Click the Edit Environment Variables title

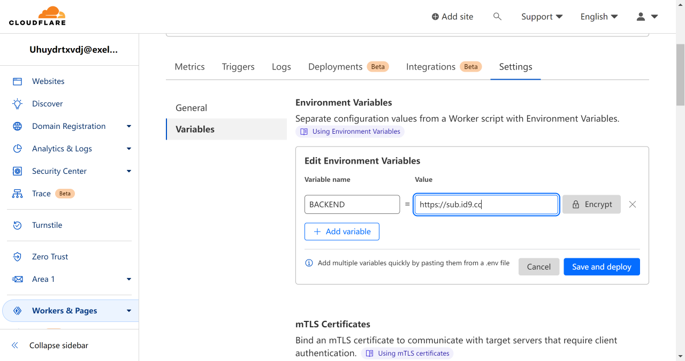point(362,161)
